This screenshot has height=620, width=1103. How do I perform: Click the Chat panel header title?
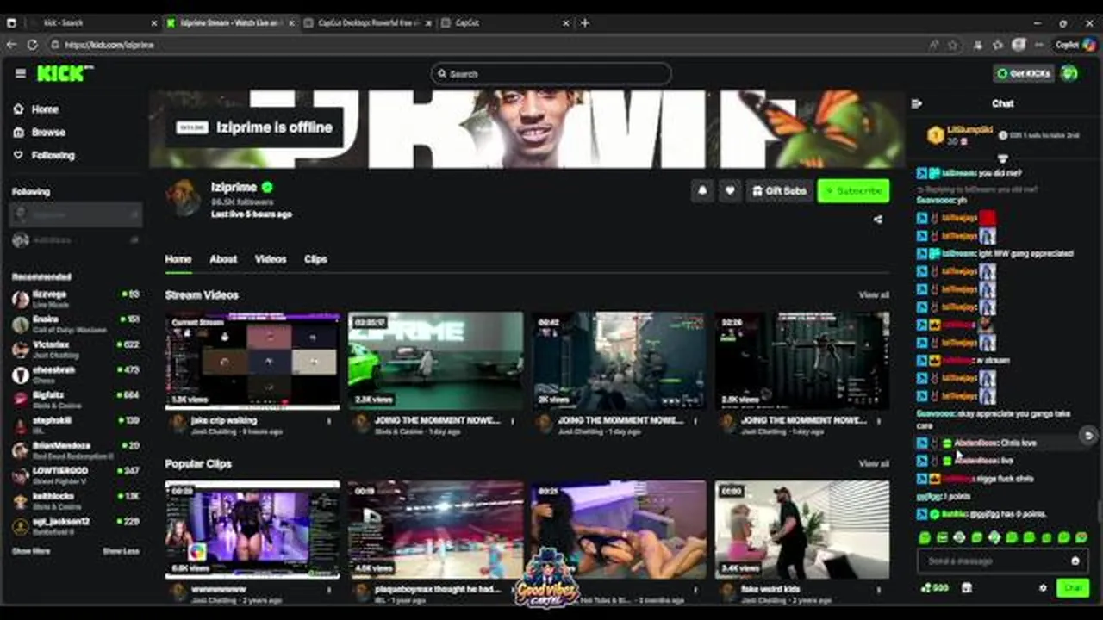tap(1002, 103)
